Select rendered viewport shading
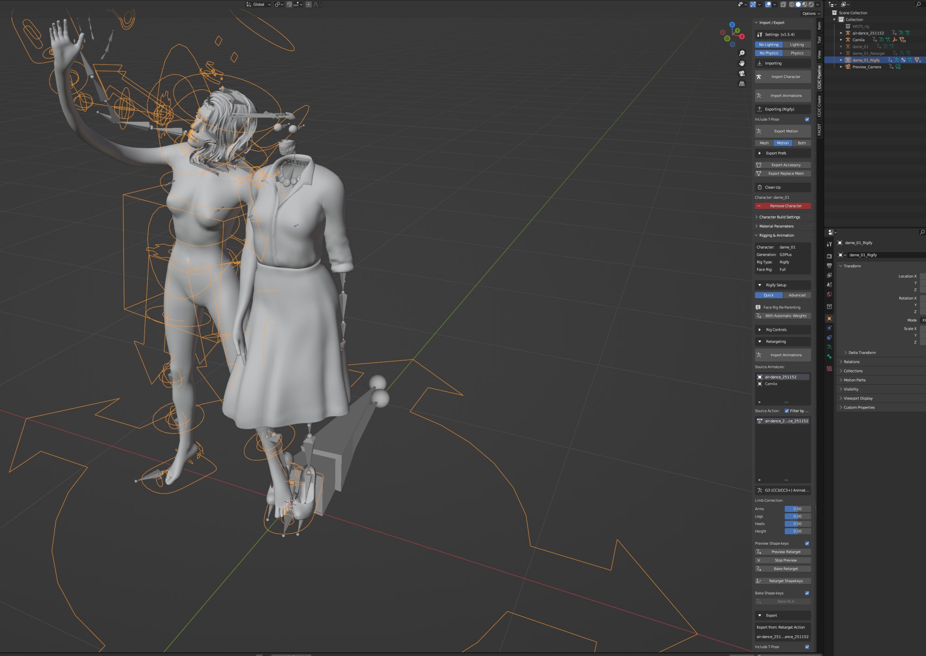This screenshot has height=656, width=926. [x=811, y=4]
